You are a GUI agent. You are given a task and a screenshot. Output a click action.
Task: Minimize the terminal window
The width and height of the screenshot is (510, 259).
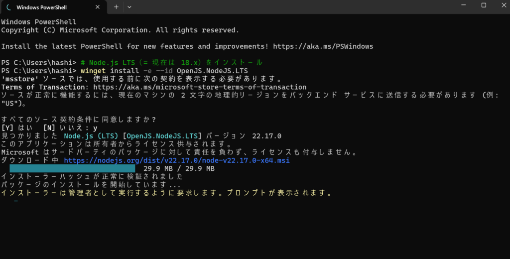click(464, 5)
